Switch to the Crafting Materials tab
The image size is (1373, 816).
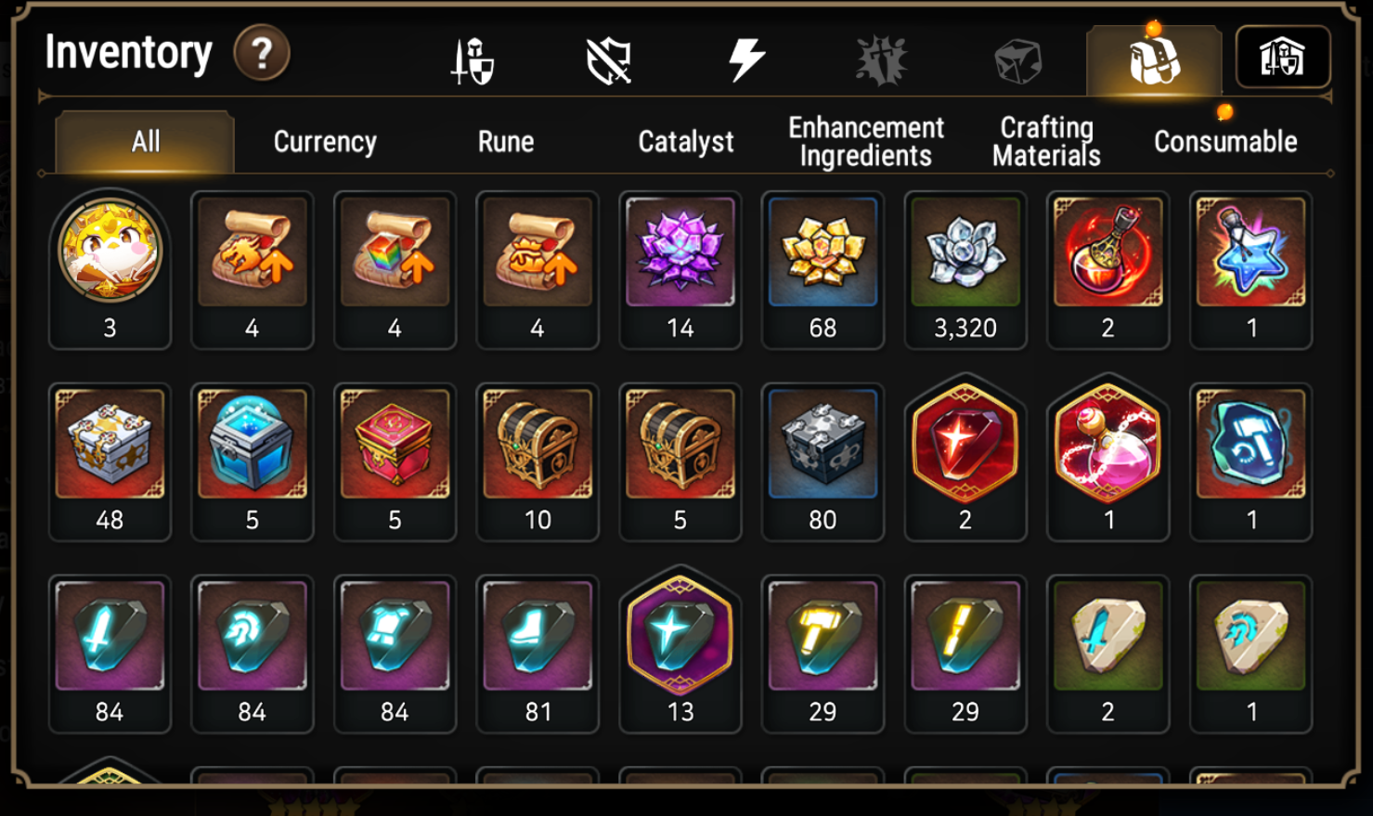pyautogui.click(x=1046, y=141)
